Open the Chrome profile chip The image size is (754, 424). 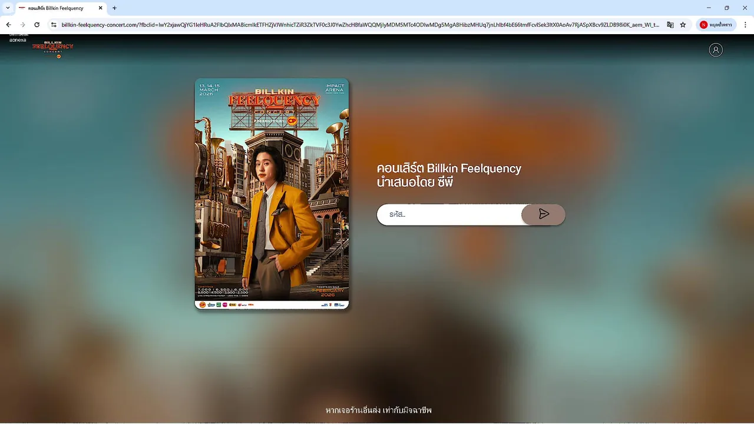(x=716, y=25)
